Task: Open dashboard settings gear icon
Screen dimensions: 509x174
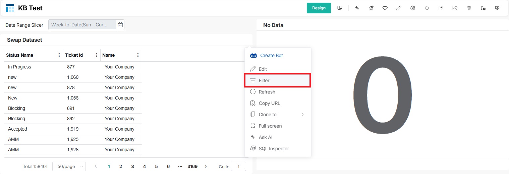Action: tap(413, 8)
